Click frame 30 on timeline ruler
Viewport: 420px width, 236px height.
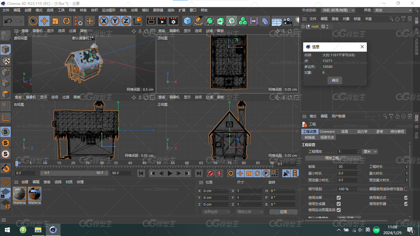(x=102, y=163)
